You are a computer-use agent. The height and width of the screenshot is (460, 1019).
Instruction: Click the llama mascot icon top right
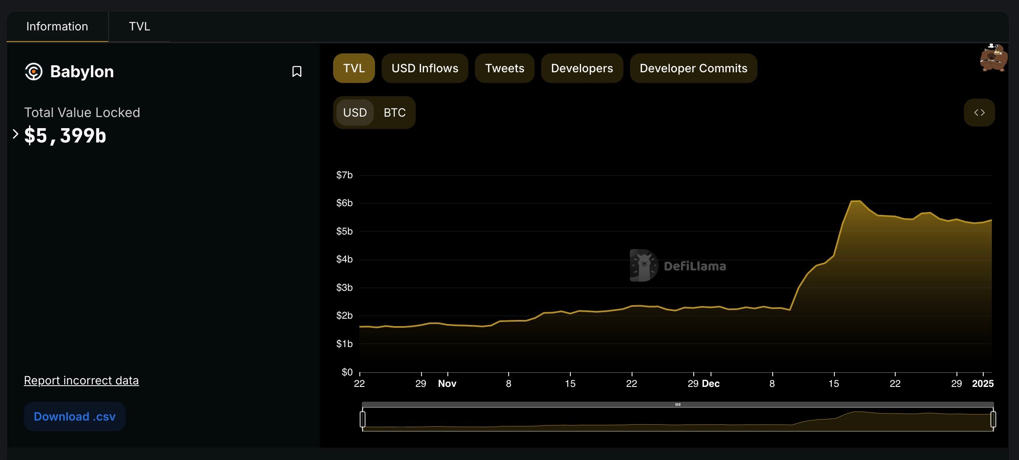click(x=994, y=58)
